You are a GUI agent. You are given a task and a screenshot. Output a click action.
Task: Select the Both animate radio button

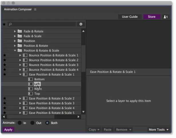coord(47,123)
